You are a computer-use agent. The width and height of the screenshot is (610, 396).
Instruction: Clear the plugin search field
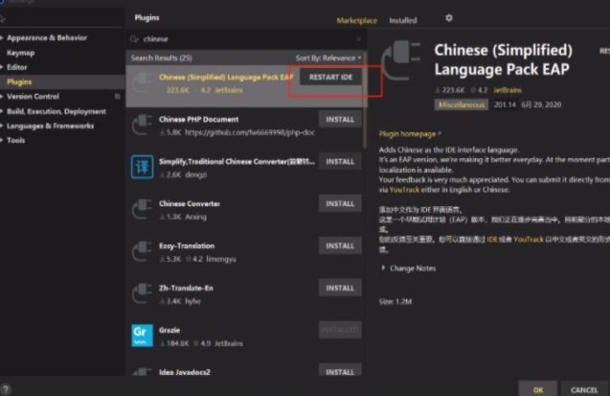click(358, 39)
